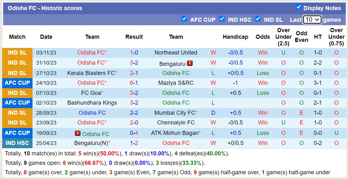Uncheck the IND HSC filter checkbox
348x179 pixels.
pos(222,19)
